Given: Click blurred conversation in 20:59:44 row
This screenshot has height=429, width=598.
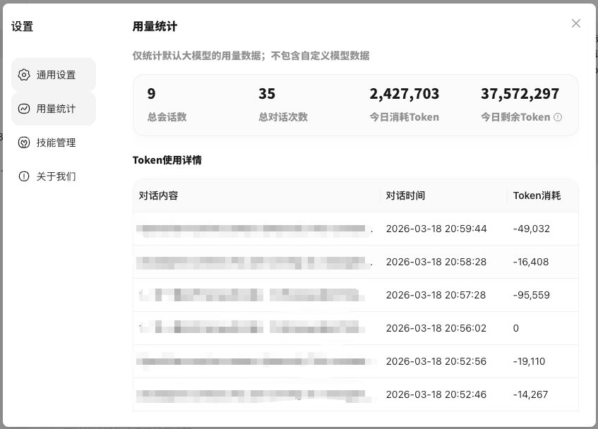Looking at the screenshot, I should (254, 229).
